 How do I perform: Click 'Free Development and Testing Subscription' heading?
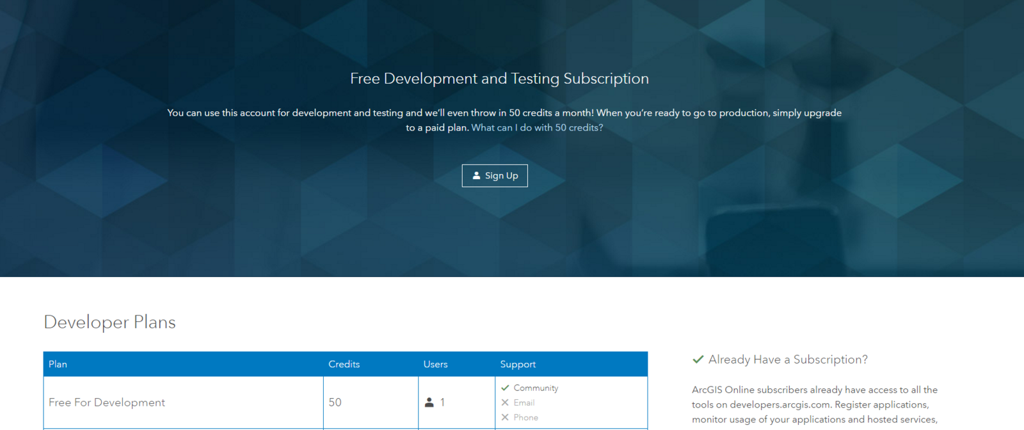[x=499, y=79]
